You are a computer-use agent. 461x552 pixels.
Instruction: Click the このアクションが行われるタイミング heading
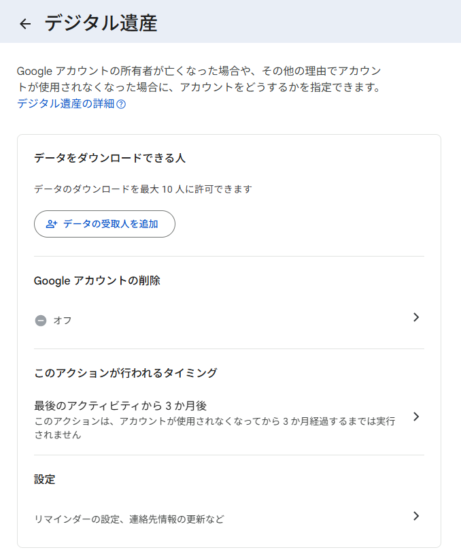pos(126,373)
